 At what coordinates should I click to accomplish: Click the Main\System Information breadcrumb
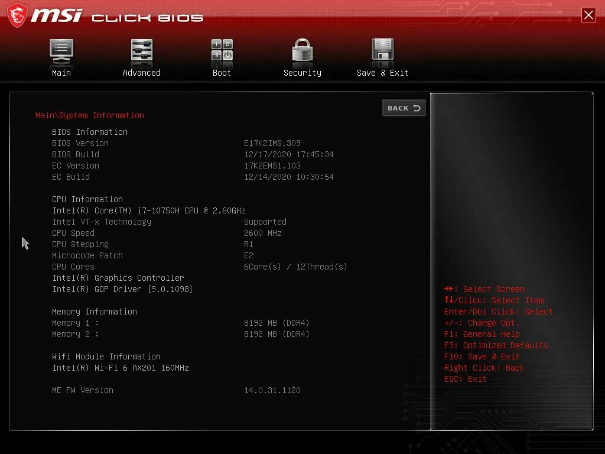(x=90, y=115)
